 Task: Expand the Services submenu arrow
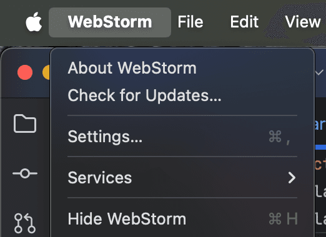pos(292,178)
